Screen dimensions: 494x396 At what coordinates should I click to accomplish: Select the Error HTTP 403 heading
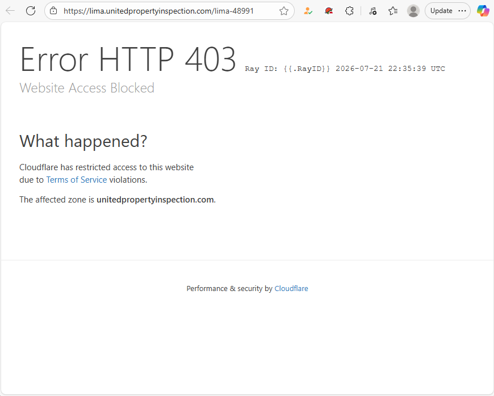128,59
